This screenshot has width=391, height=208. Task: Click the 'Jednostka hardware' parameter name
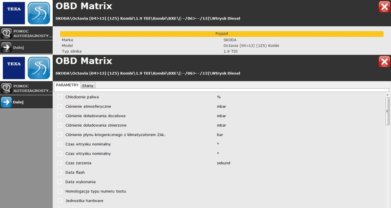[84, 200]
